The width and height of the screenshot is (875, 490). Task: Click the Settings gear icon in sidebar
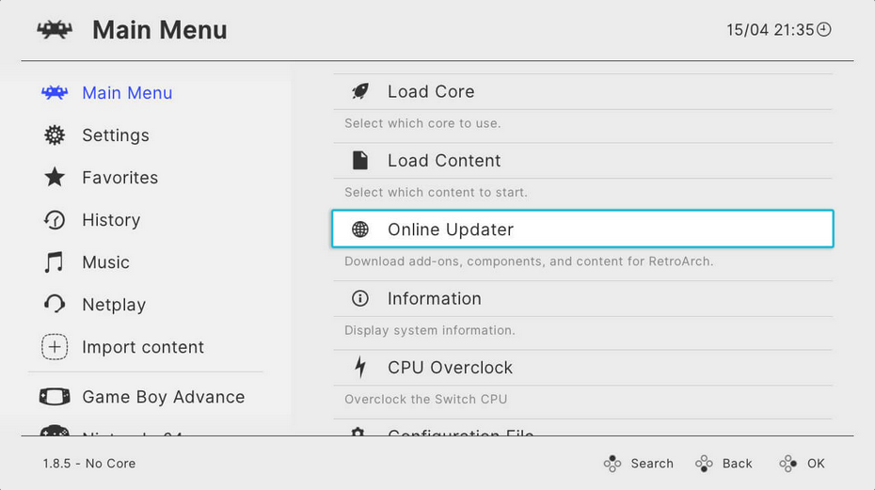tap(55, 135)
